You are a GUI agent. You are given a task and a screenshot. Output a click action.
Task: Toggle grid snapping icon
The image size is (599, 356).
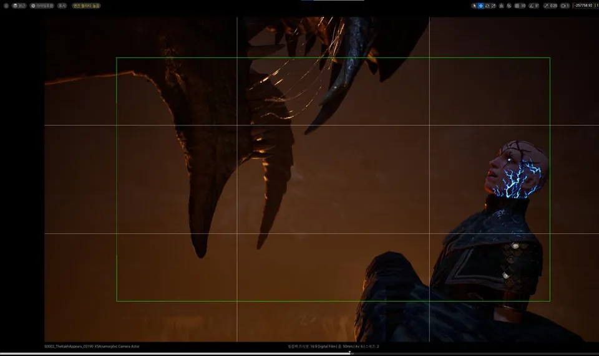click(517, 6)
